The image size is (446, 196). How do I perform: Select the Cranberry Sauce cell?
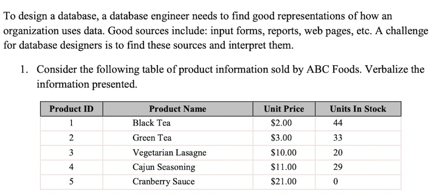[178, 182]
